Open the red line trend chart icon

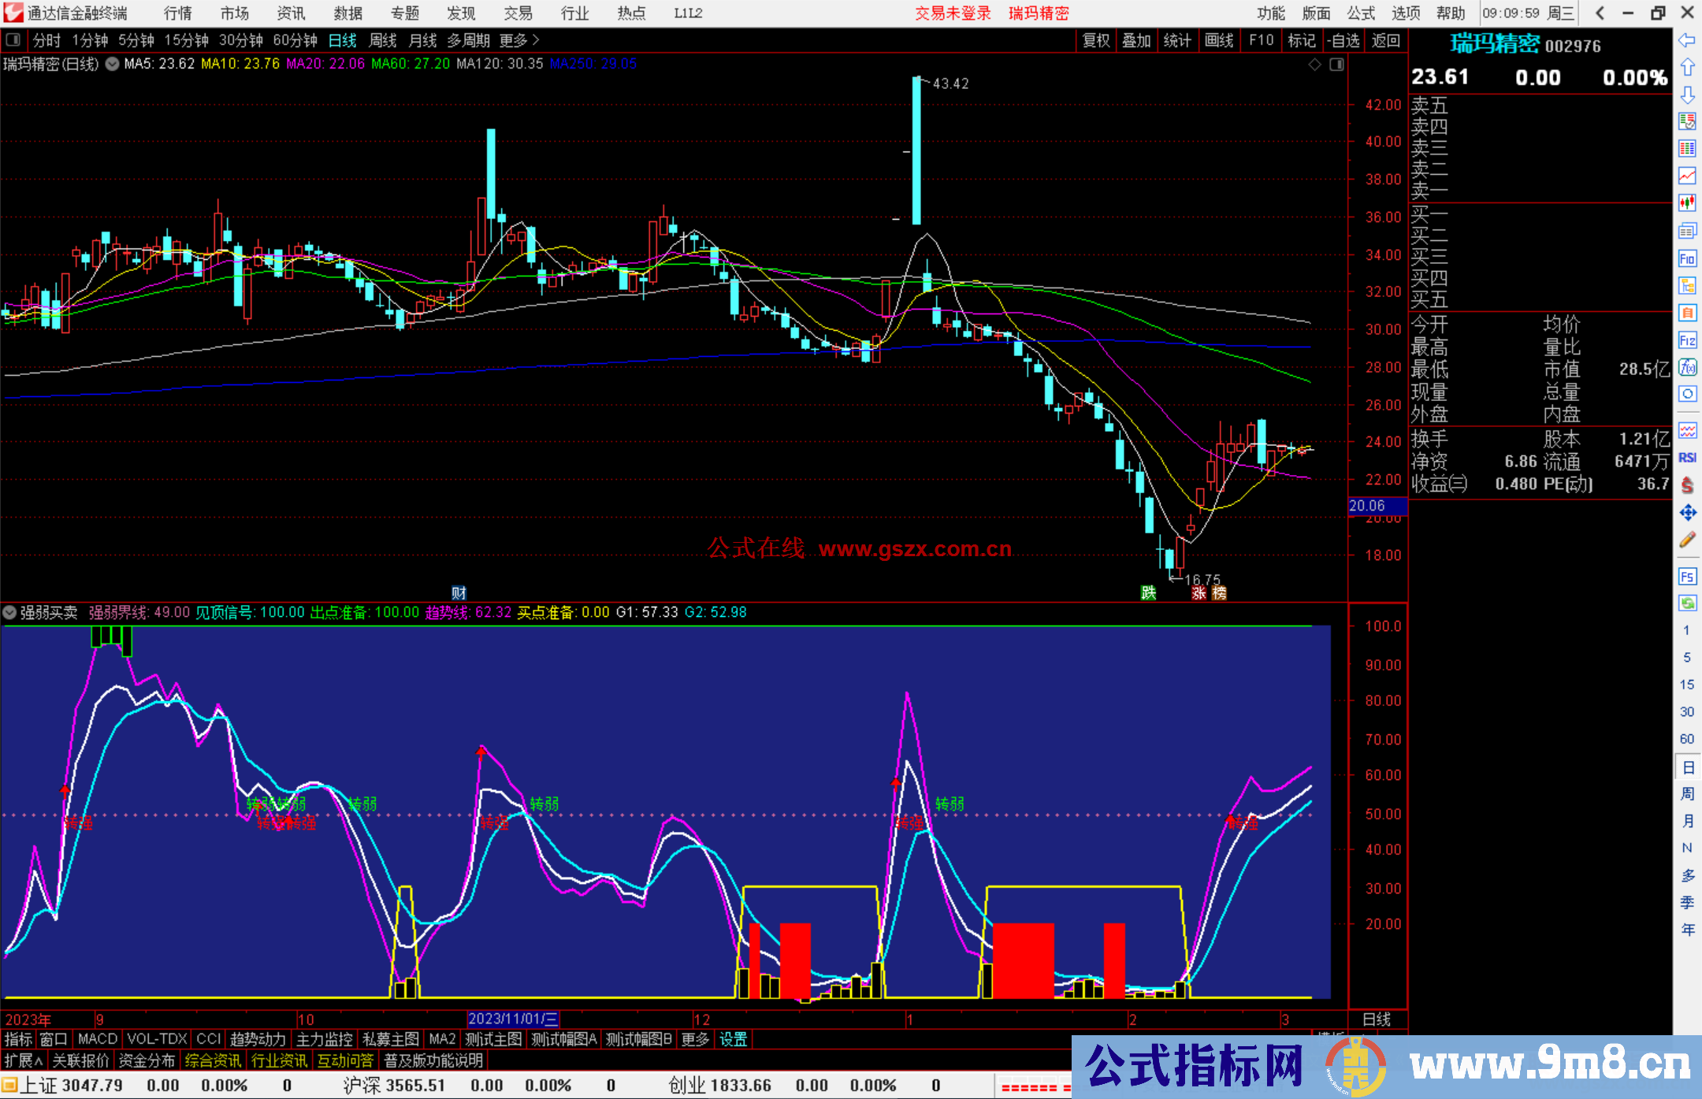click(x=1687, y=176)
